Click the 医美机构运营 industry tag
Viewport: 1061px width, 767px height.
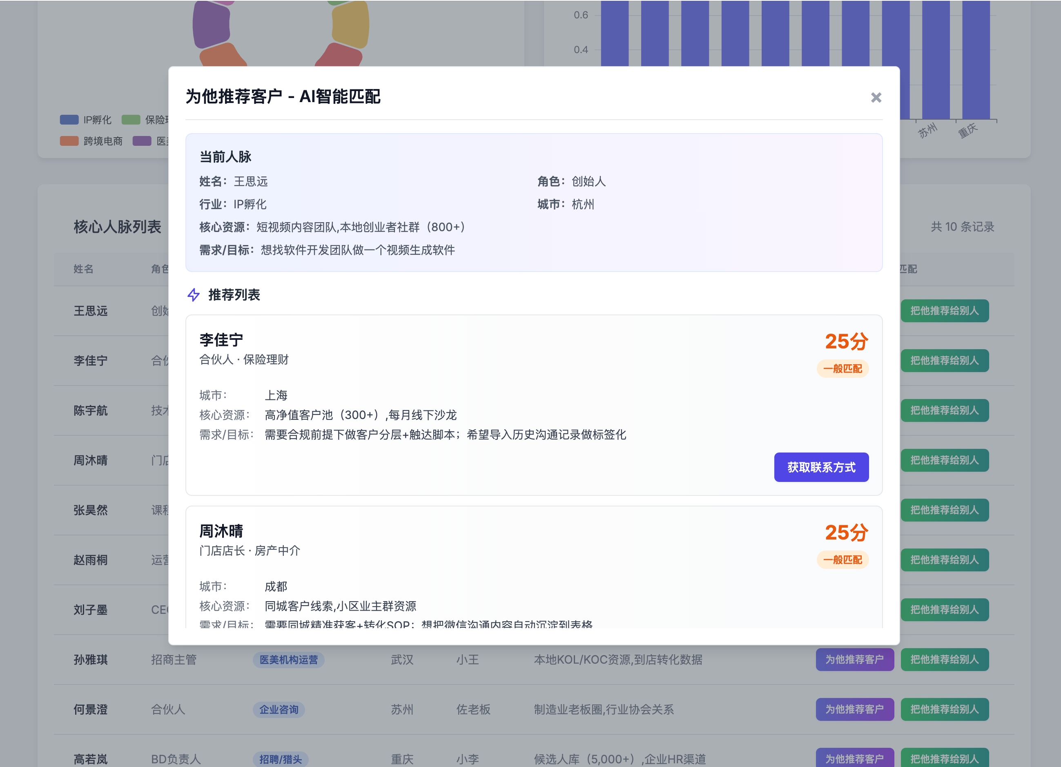pyautogui.click(x=288, y=660)
